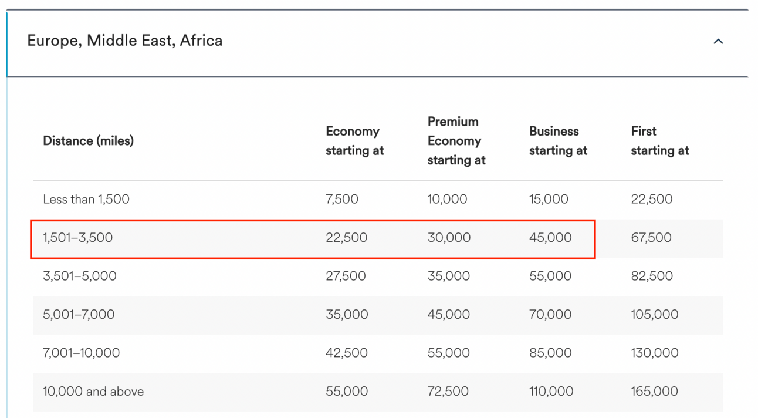Click the 165,000 first class value
The width and height of the screenshot is (758, 418).
coord(655,392)
